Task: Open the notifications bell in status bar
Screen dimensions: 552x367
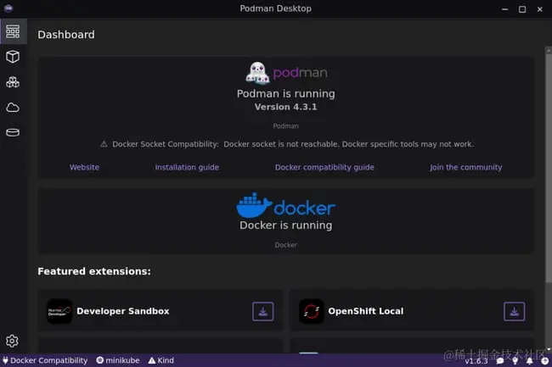Action: [x=529, y=361]
